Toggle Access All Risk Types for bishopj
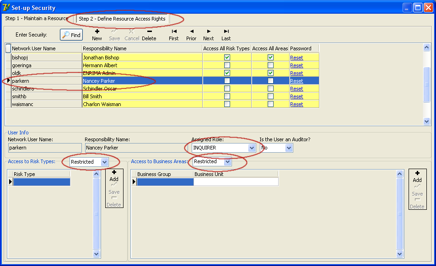 pyautogui.click(x=227, y=58)
